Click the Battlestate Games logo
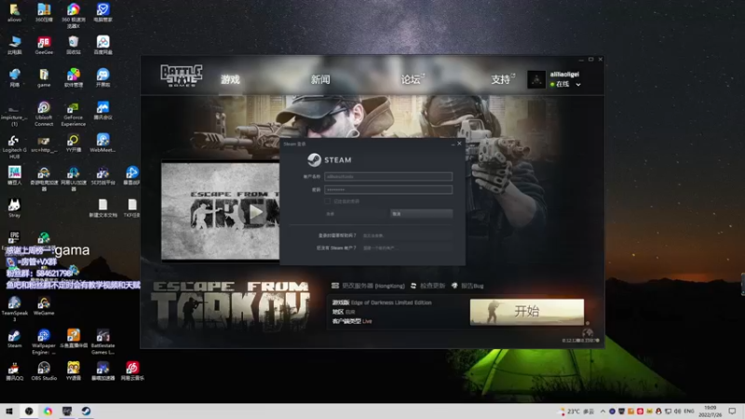The width and height of the screenshot is (745, 419). pos(181,76)
